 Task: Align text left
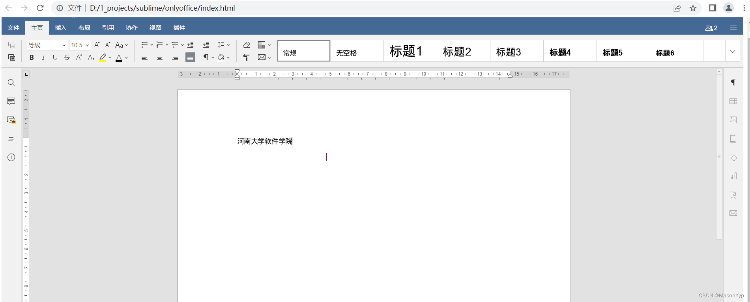[x=144, y=57]
